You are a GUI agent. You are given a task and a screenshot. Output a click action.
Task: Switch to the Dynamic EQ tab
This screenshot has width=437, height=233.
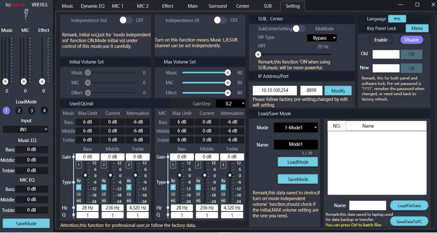(92, 6)
